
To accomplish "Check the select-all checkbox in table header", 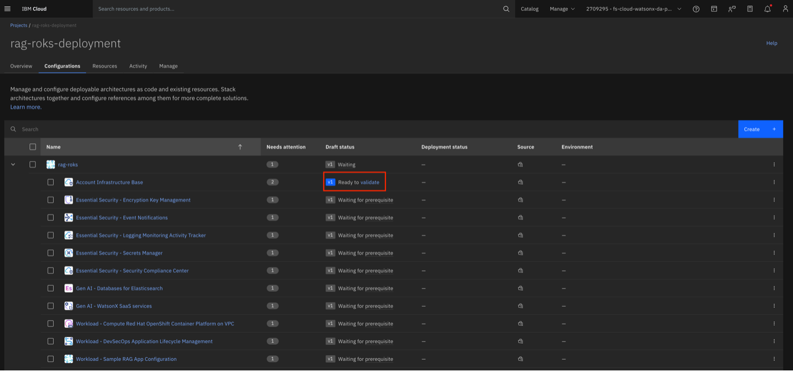I will point(33,147).
